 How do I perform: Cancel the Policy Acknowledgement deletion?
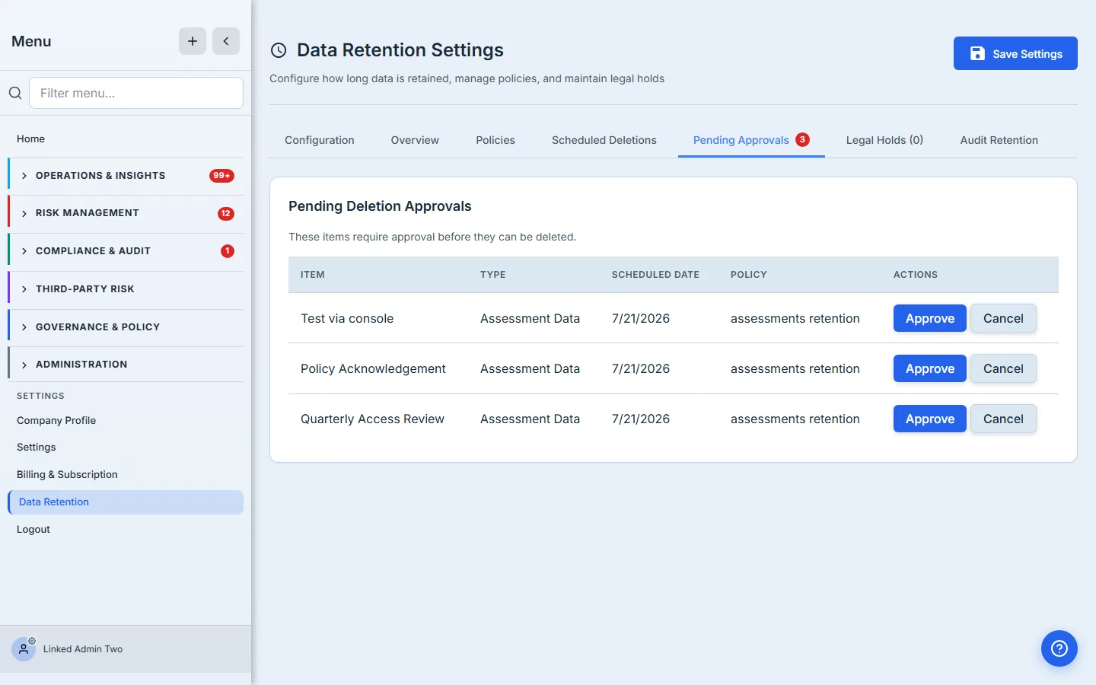click(1003, 368)
